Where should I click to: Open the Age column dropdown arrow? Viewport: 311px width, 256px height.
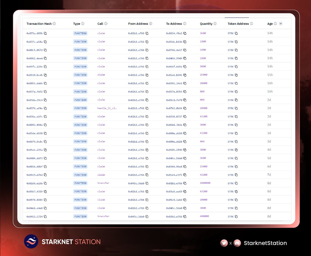click(281, 24)
